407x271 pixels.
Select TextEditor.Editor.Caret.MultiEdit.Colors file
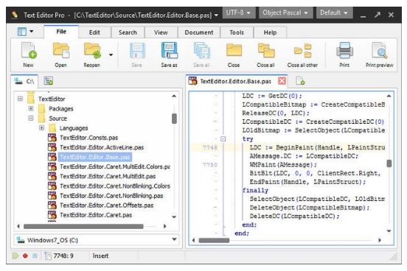115,166
